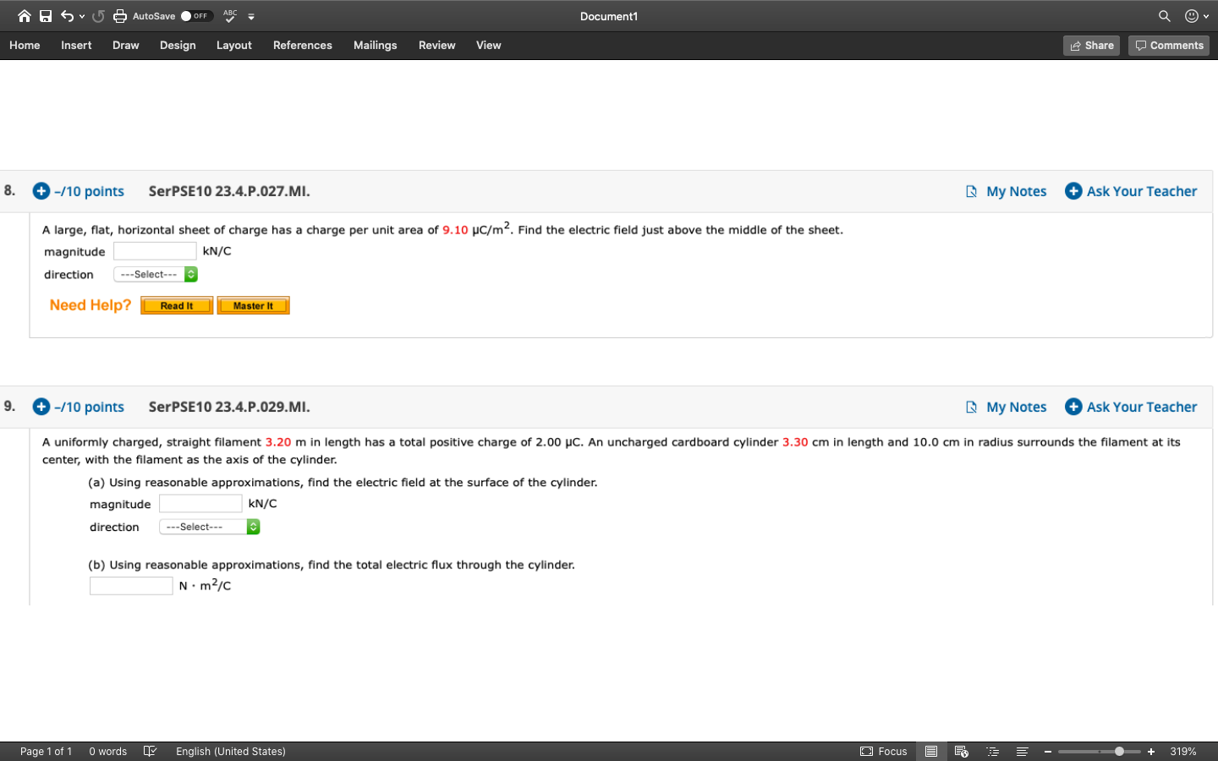Open My Notes for question 9

pyautogui.click(x=1007, y=408)
